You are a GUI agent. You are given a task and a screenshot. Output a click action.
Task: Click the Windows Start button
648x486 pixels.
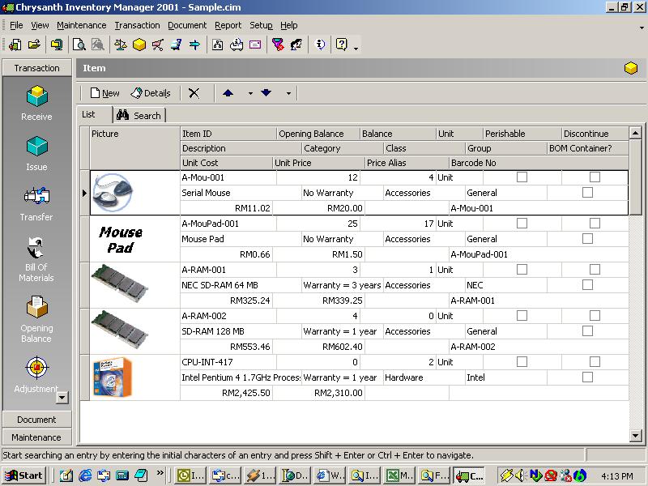tap(23, 475)
